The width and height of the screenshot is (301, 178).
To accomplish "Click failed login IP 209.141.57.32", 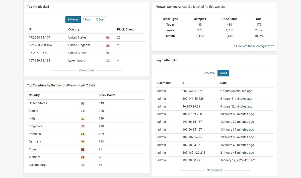I will tap(192, 91).
